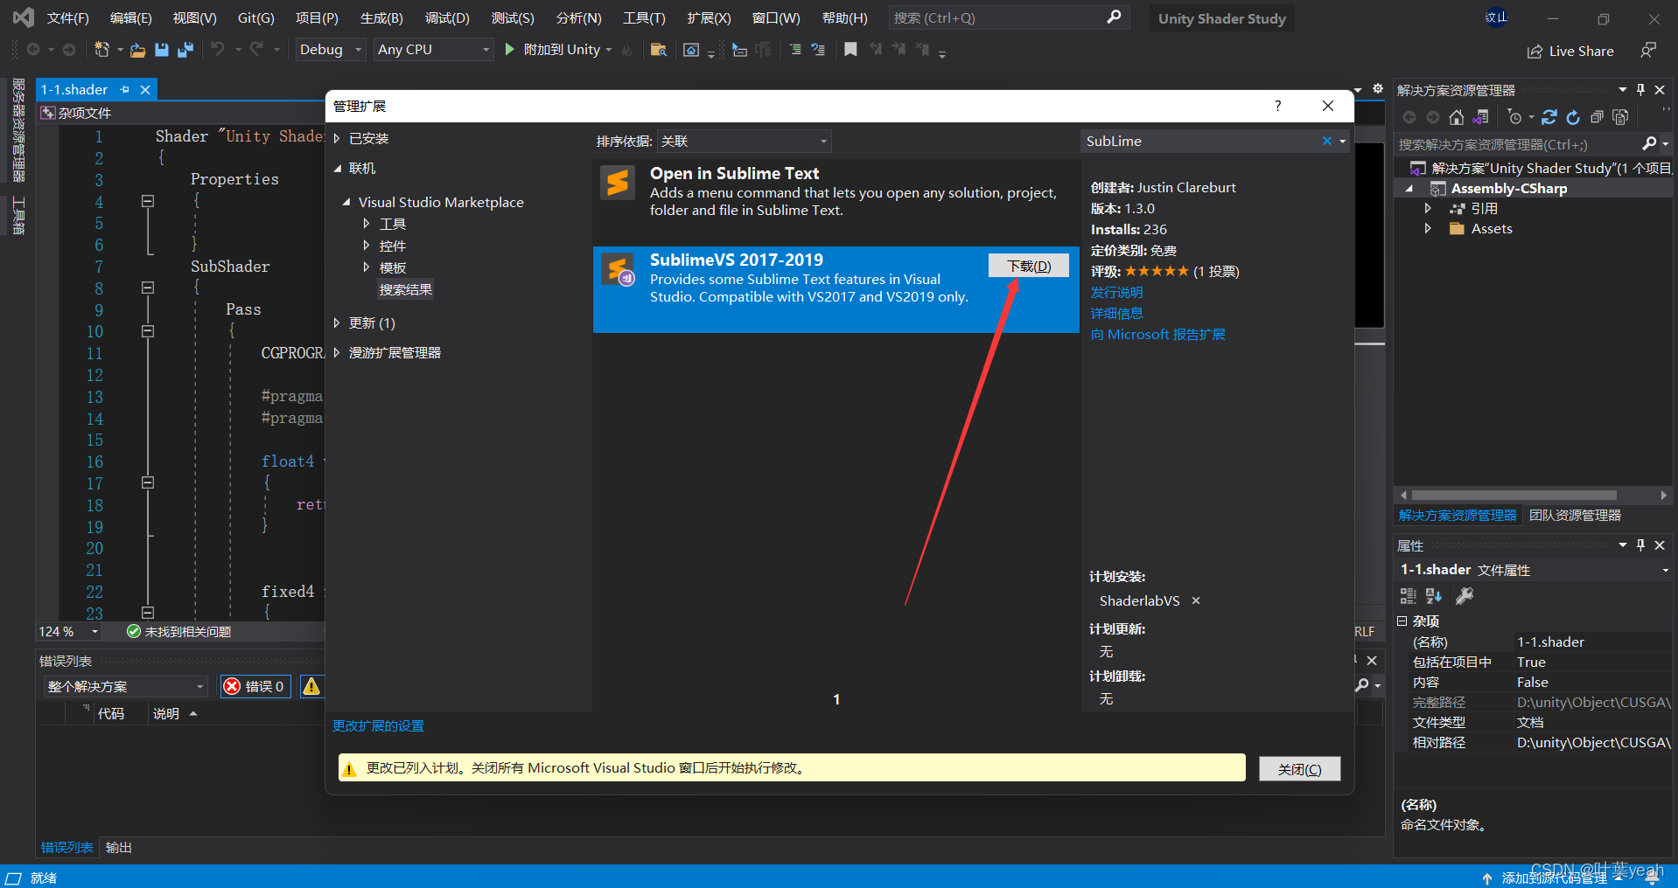Refresh Solution Explorer with the circular arrow
Screen dimensions: 1678x888
1573,117
